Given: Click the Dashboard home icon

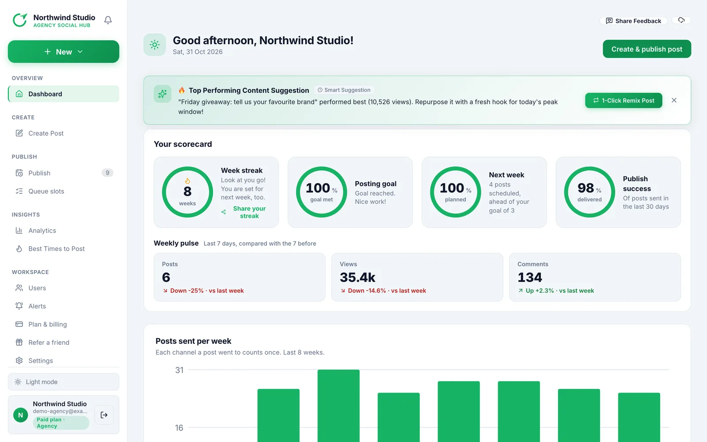Looking at the screenshot, I should (19, 94).
